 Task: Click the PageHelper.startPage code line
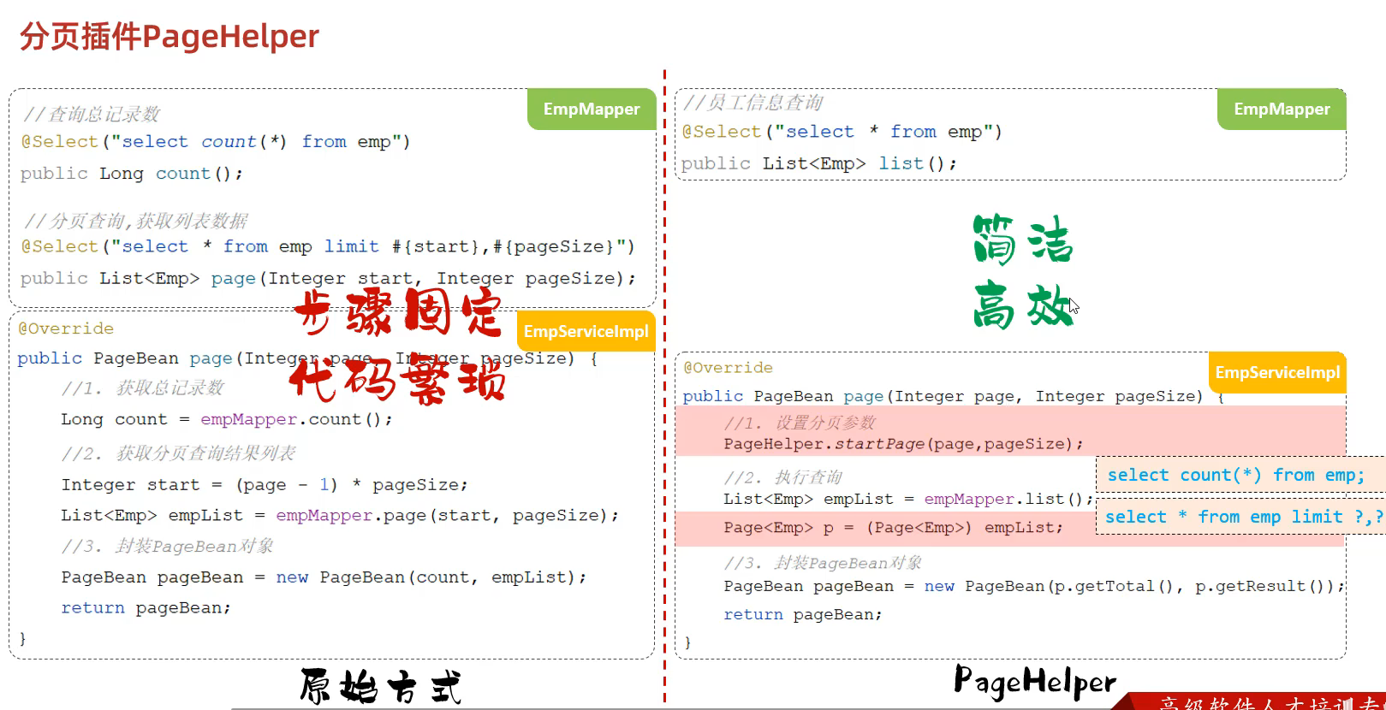click(x=903, y=444)
